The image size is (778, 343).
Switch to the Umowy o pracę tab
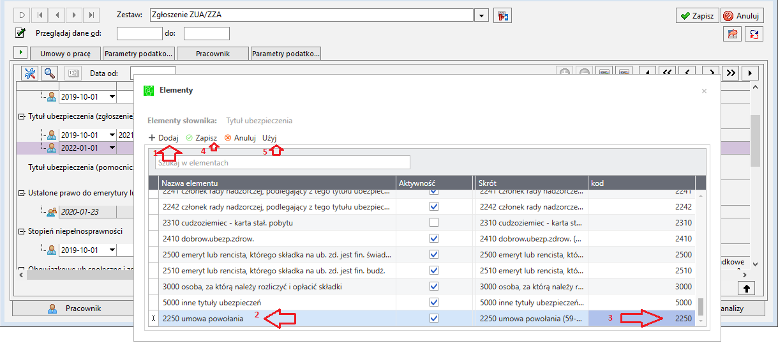(x=66, y=54)
